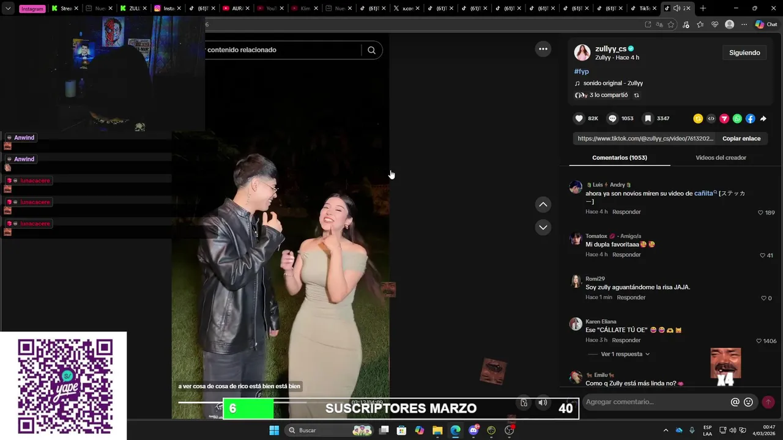Open the tab search dropdown arrow
Screen dimensions: 783x440
[8, 9]
